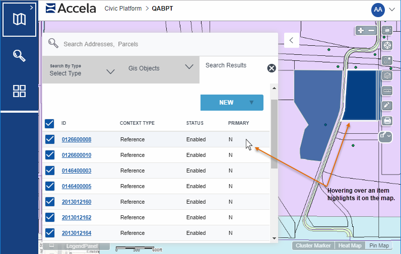401x254 pixels.
Task: Open the map view from sidebar
Action: [19, 20]
